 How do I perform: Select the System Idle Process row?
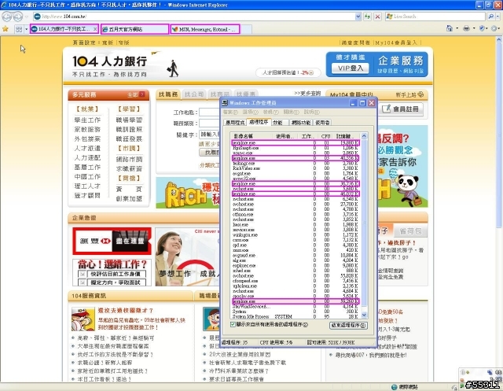pyautogui.click(x=296, y=317)
